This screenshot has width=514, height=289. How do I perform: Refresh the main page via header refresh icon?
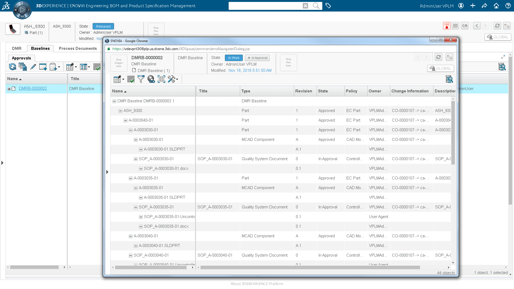coord(497,26)
